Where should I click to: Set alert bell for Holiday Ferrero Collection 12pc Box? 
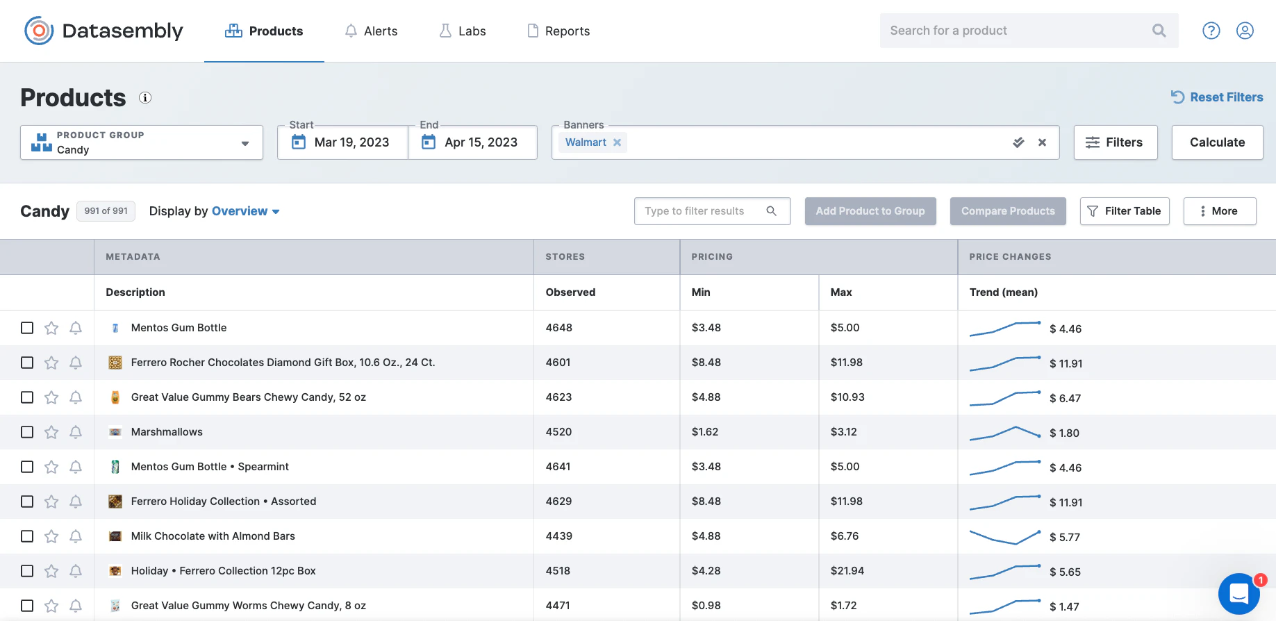point(76,571)
